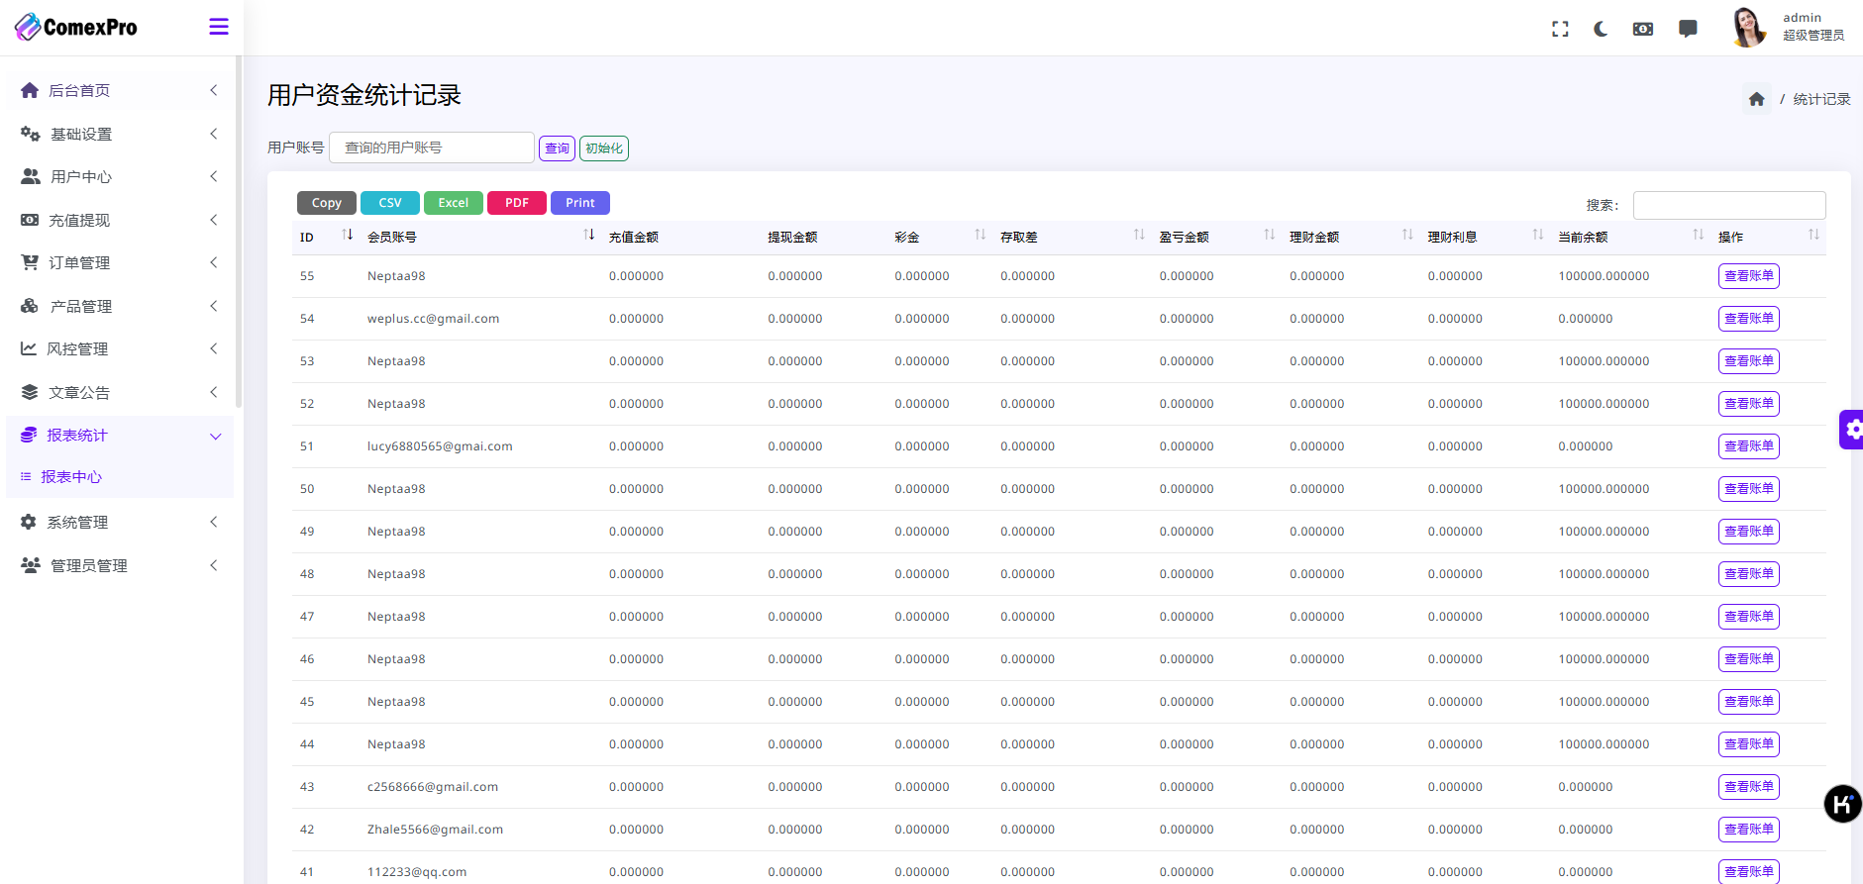View bill for weplus.cc@gmail.com row

point(1748,319)
